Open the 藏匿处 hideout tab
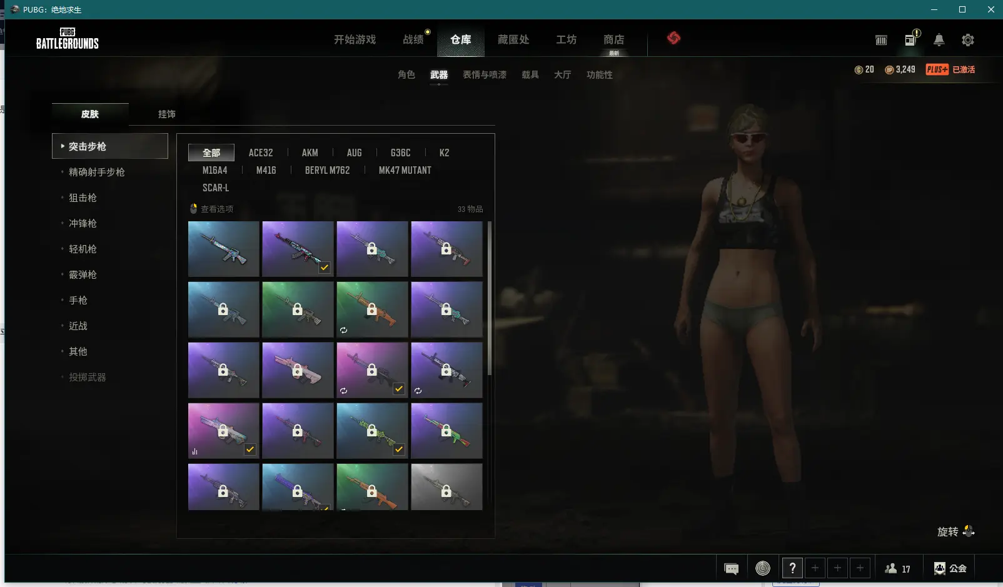Image resolution: width=1003 pixels, height=587 pixels. click(x=513, y=39)
